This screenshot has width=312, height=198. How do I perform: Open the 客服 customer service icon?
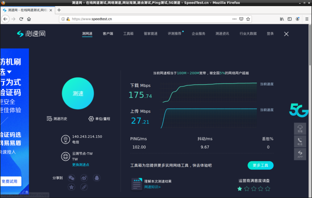[300, 129]
